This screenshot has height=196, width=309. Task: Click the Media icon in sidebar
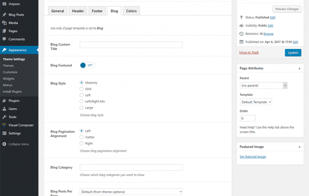click(4, 23)
